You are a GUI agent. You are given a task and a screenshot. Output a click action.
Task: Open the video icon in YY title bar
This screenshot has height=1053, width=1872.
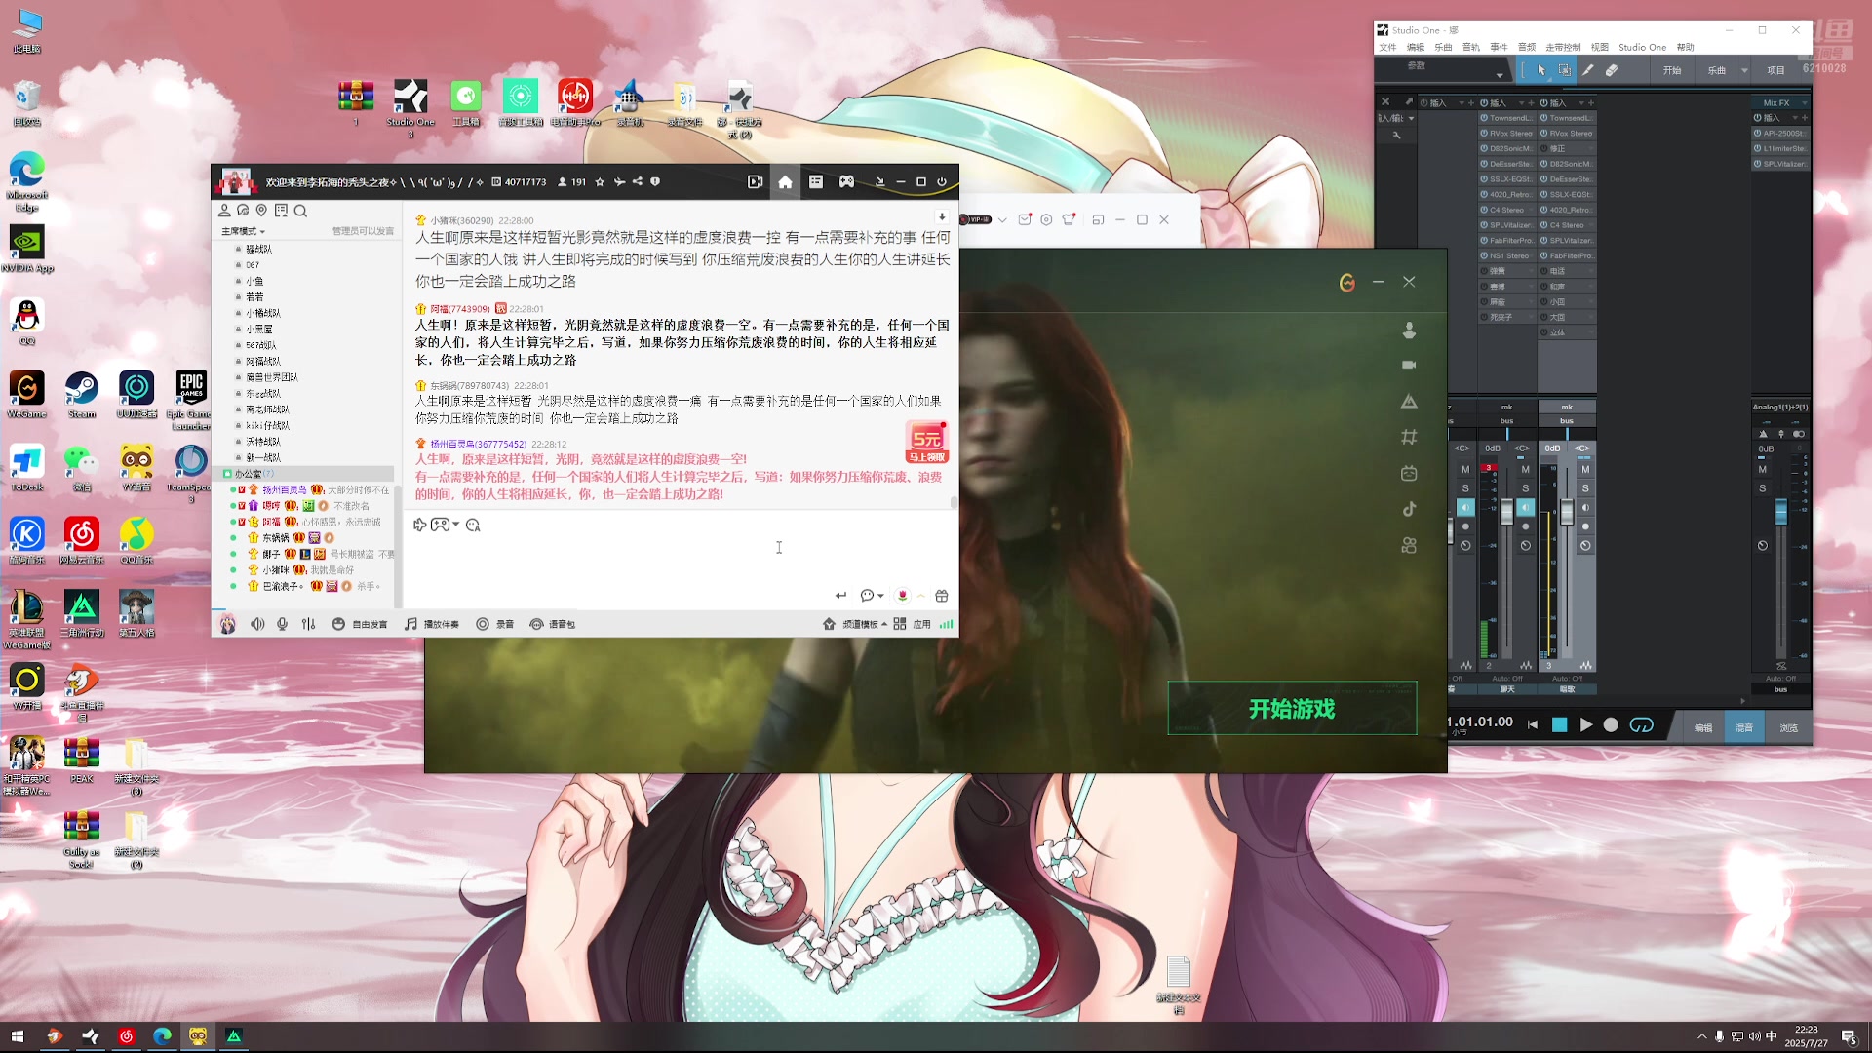pyautogui.click(x=755, y=181)
